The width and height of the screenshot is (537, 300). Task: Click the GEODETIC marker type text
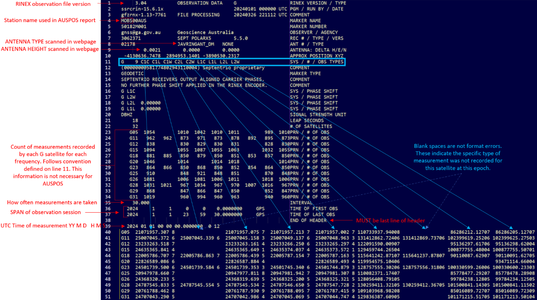pos(132,73)
